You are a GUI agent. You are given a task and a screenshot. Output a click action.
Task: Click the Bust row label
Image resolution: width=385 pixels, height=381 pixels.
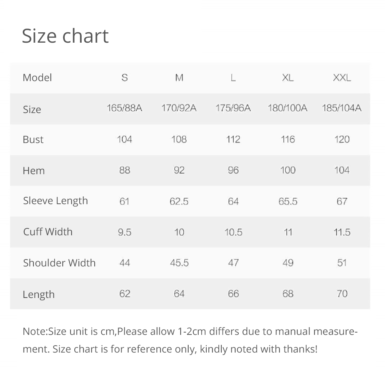[33, 140]
